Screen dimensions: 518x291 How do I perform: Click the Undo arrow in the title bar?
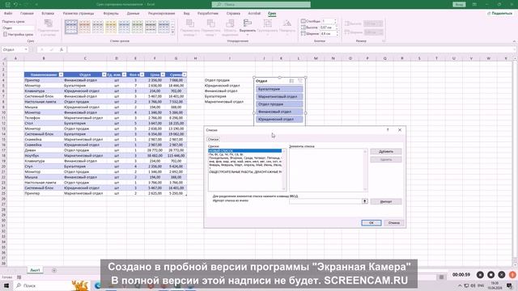pos(15,5)
